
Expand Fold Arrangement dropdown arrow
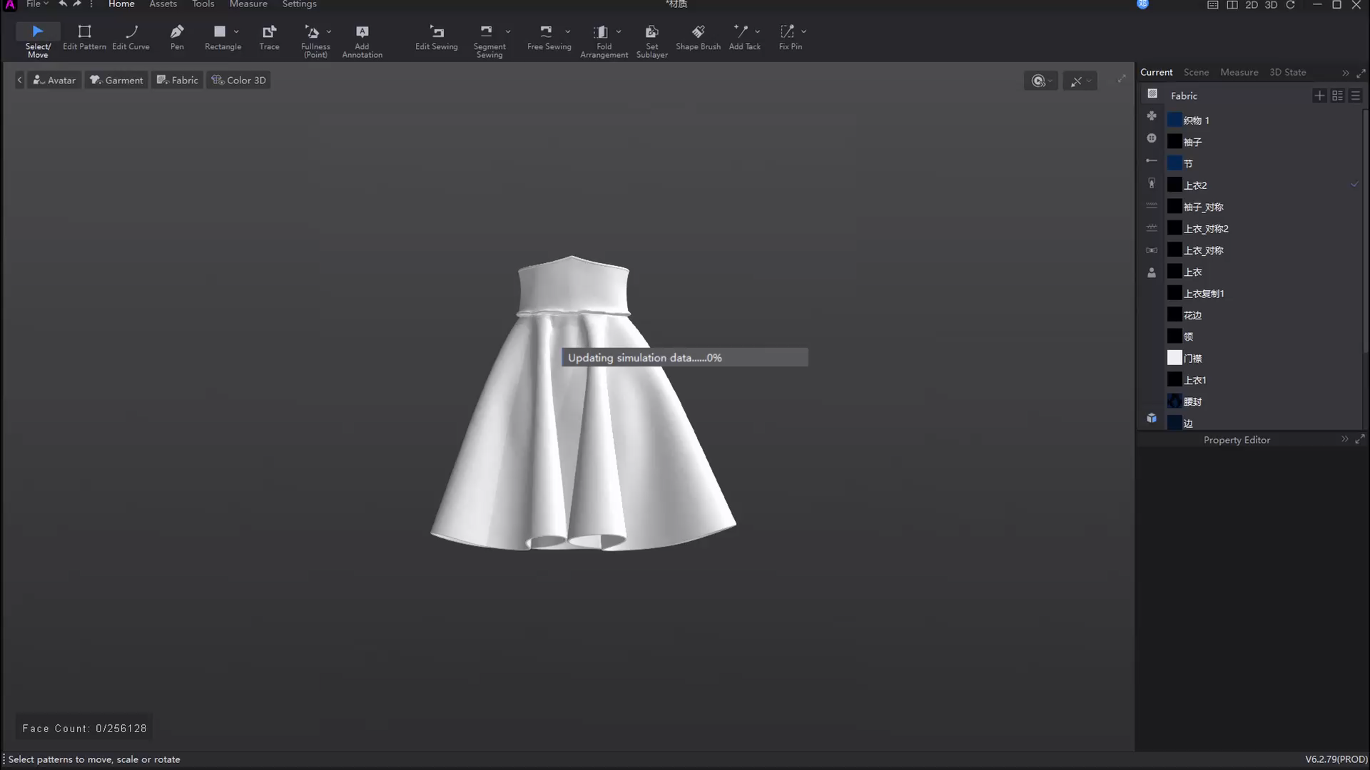[619, 31]
